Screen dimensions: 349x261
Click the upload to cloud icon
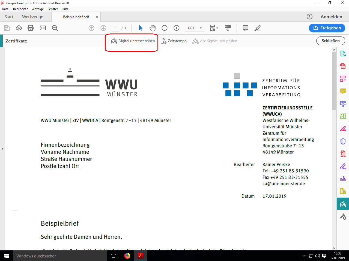(x=19, y=28)
